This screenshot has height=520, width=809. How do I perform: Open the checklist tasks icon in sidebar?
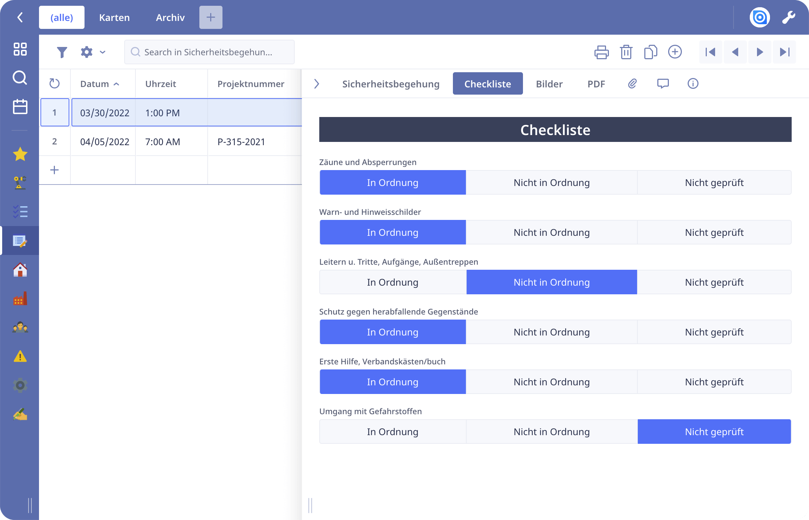point(20,212)
